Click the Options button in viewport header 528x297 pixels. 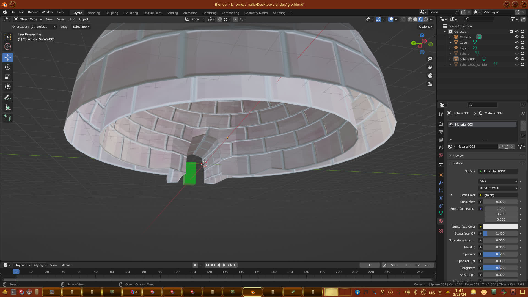[426, 27]
